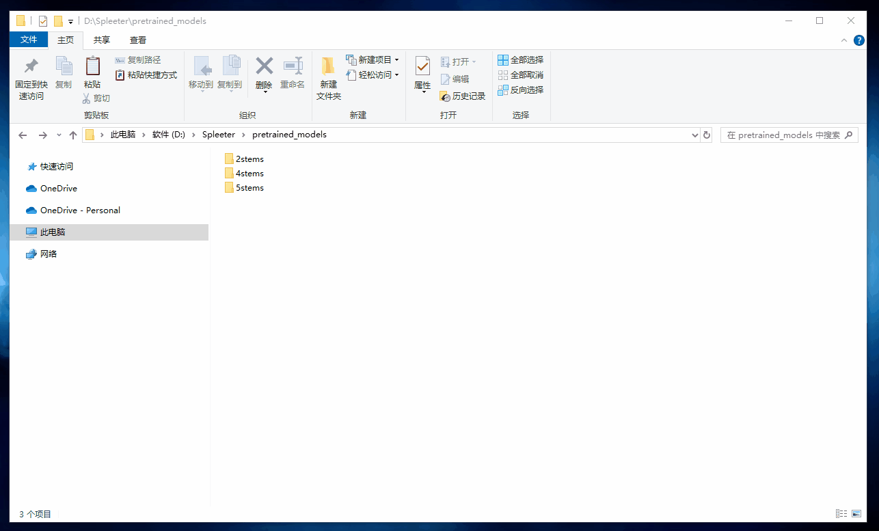Click the 2stems folder icon
Image resolution: width=879 pixels, height=531 pixels.
click(229, 159)
